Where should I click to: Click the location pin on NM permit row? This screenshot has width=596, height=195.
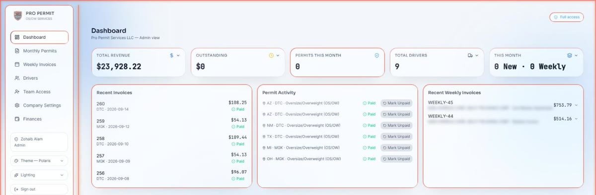264,126
